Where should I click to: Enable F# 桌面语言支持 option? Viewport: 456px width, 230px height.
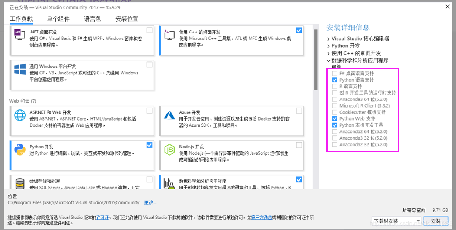(335, 73)
